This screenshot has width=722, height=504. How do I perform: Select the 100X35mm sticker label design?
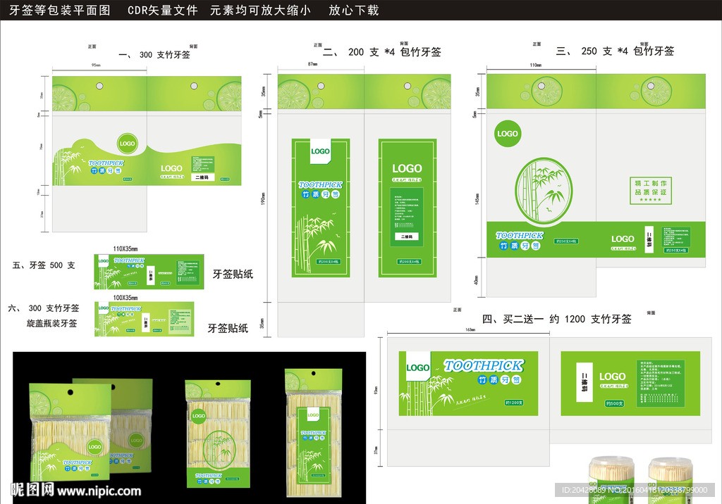(145, 319)
